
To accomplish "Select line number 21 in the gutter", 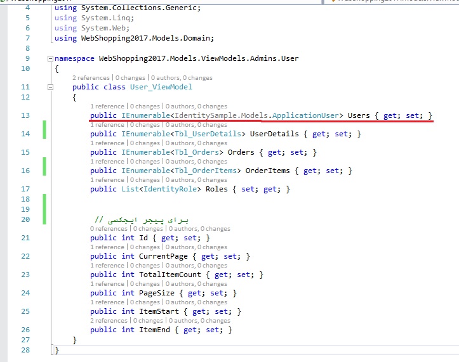I will coord(25,238).
